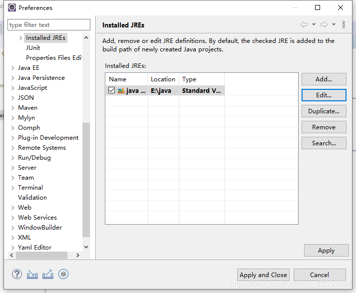
Task: Click the Search... button
Action: tap(324, 143)
